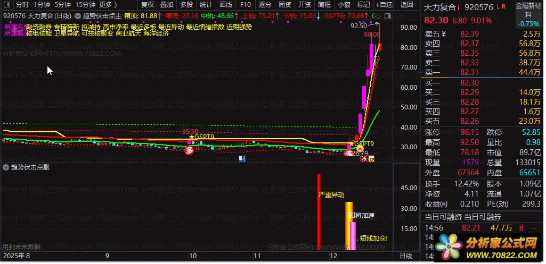Click the 同资 toolbar button
The width and height of the screenshot is (546, 264).
coord(285,5)
